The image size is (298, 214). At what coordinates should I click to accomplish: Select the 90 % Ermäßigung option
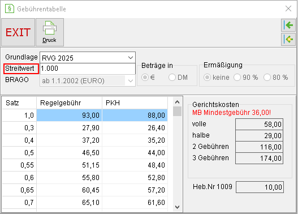coord(237,78)
